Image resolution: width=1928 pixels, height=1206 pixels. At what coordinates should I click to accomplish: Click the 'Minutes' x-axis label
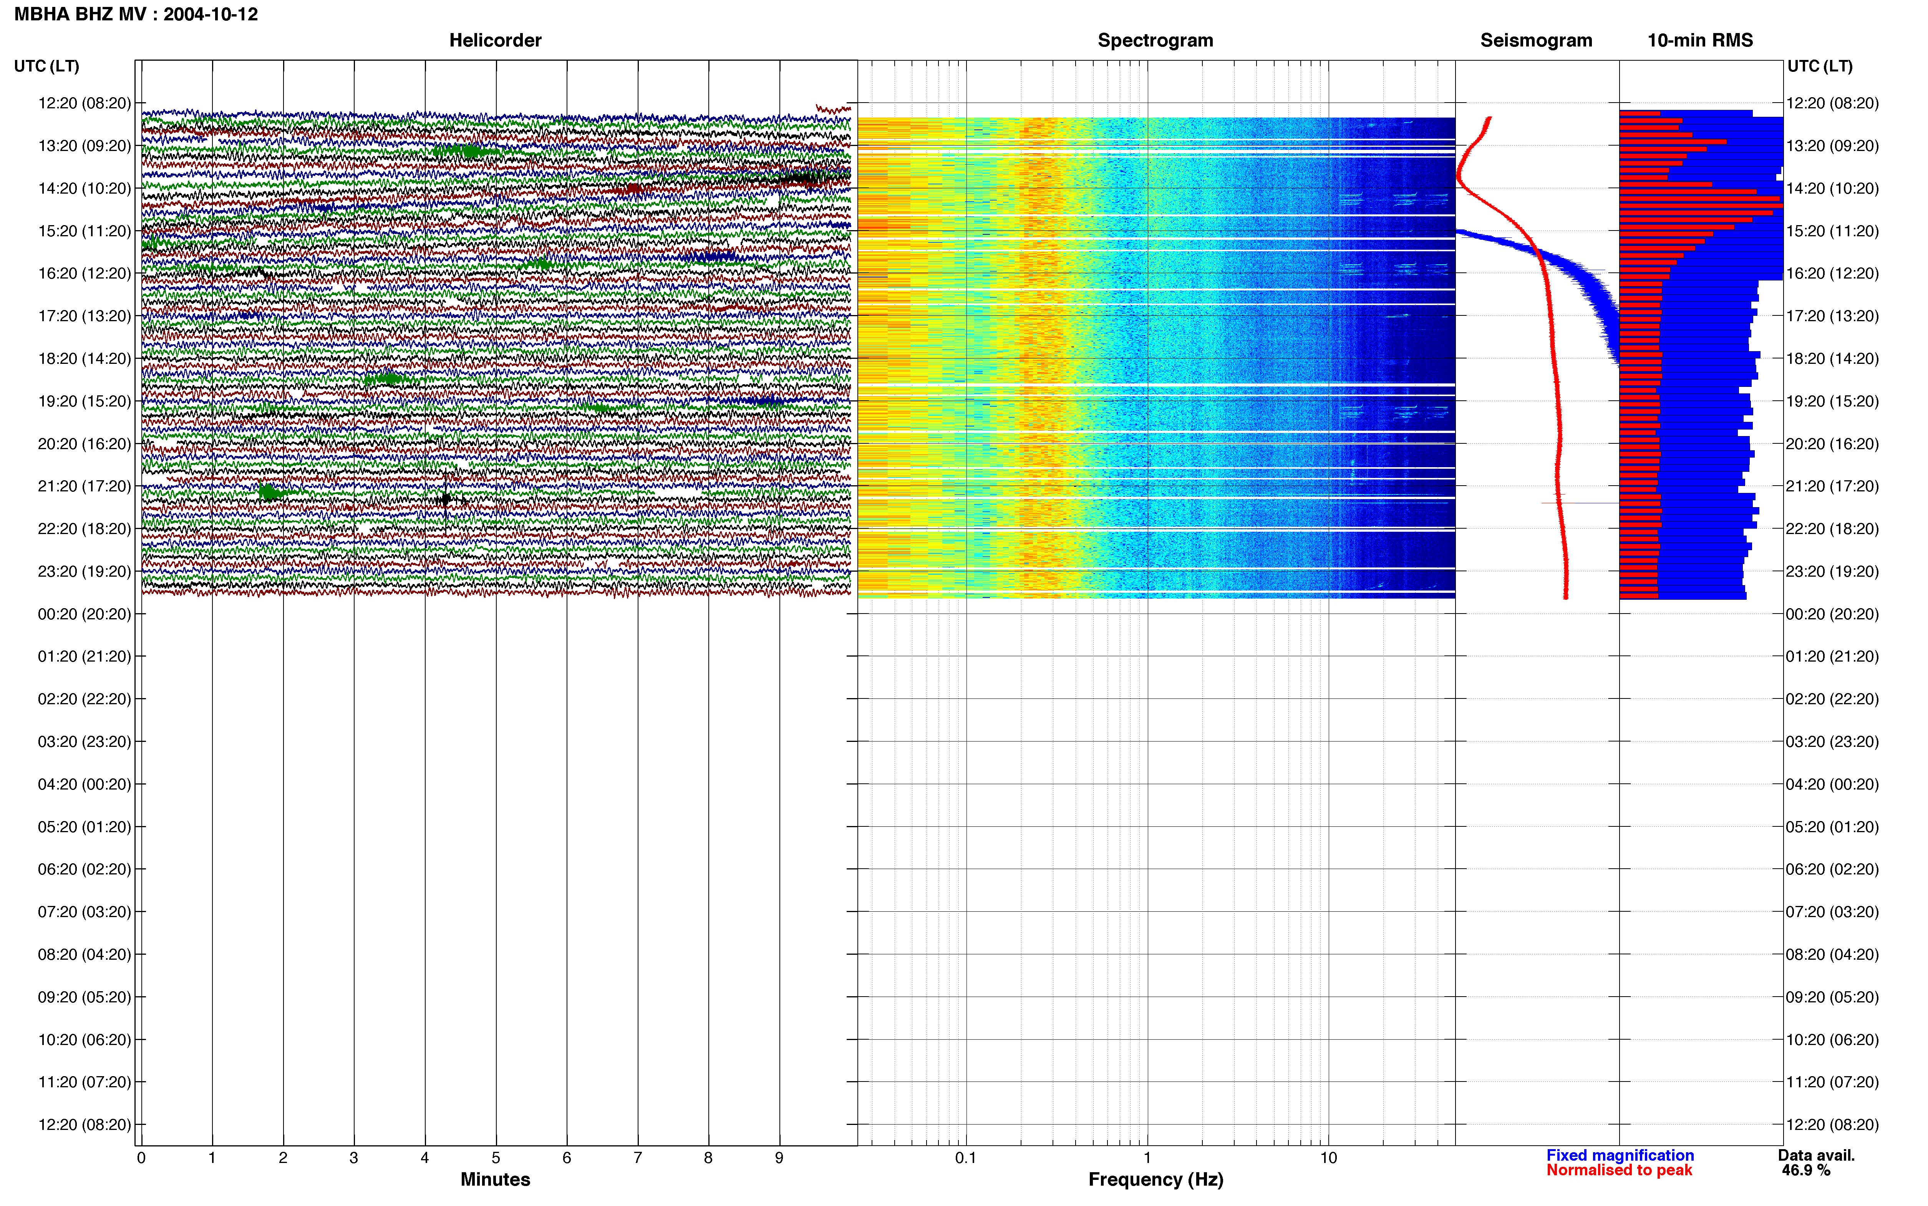pos(495,1179)
